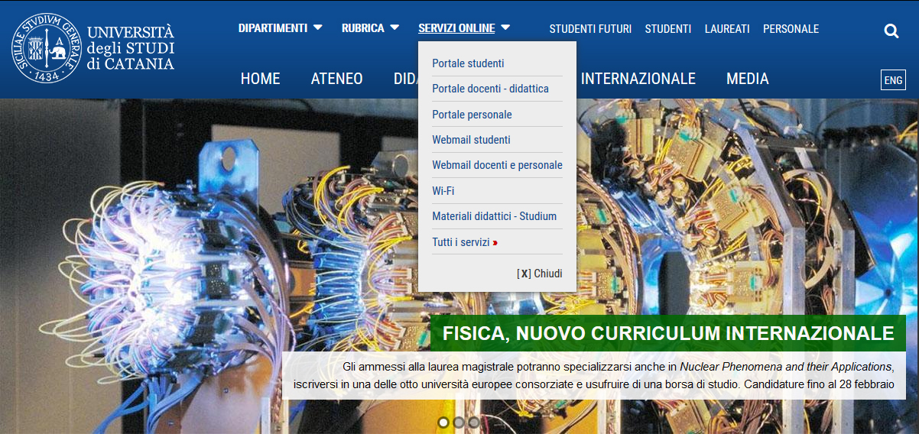This screenshot has height=434, width=919.
Task: Navigate to the Ateneo section
Action: coord(336,79)
